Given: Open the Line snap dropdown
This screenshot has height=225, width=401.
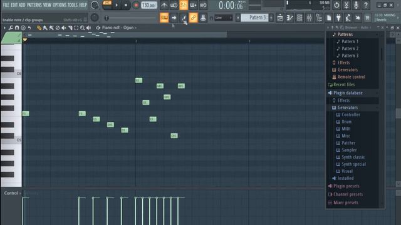Looking at the screenshot, I should [223, 17].
